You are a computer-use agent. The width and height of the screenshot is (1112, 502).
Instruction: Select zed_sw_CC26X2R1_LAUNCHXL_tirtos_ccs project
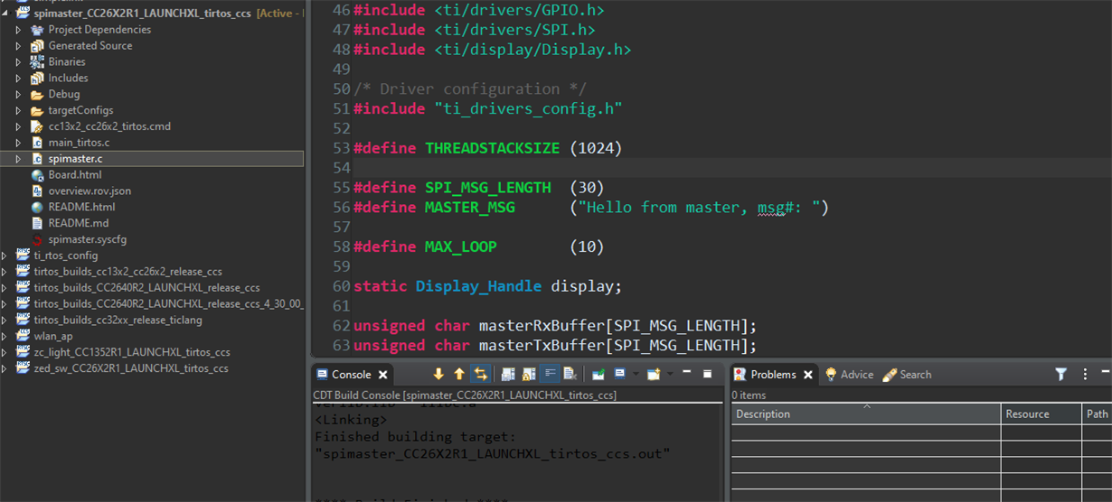[x=131, y=368]
